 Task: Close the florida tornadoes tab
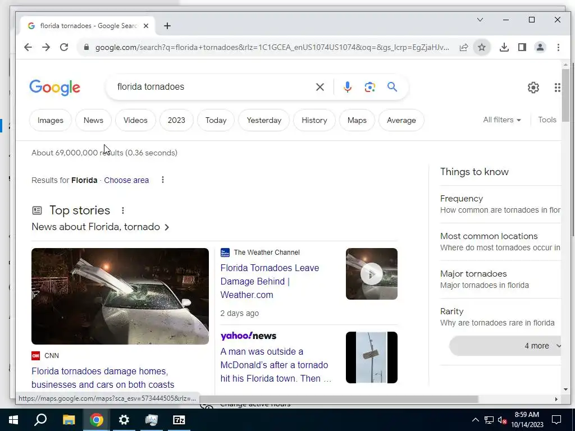(x=146, y=26)
